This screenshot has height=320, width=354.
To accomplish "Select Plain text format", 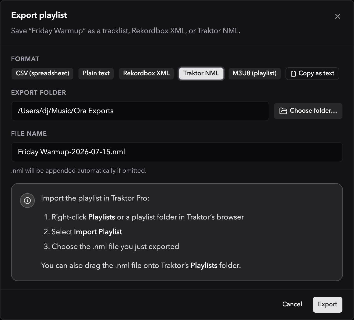I will tap(96, 73).
